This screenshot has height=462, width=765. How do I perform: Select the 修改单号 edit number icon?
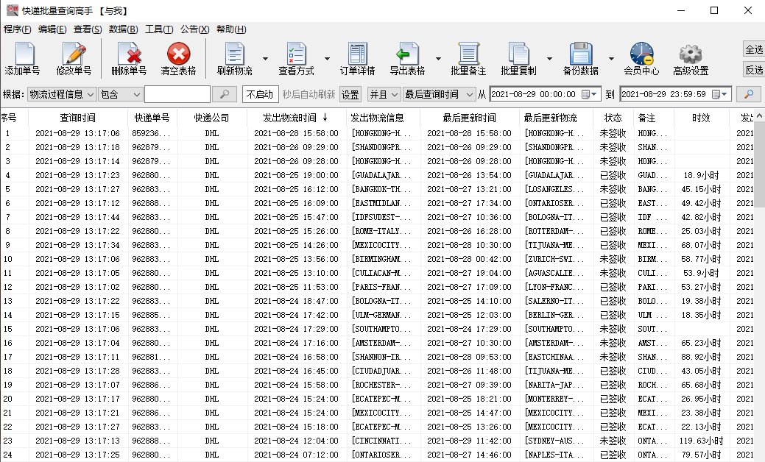pos(74,59)
